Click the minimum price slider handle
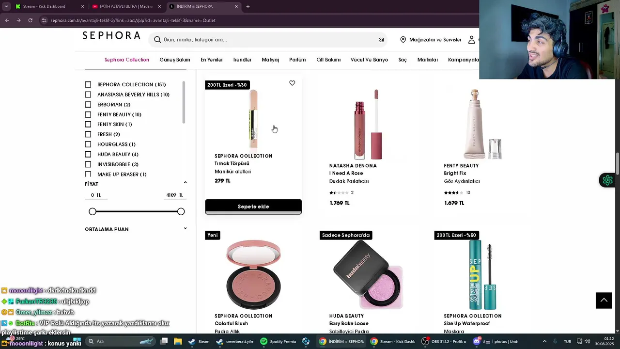The image size is (620, 349). [93, 211]
